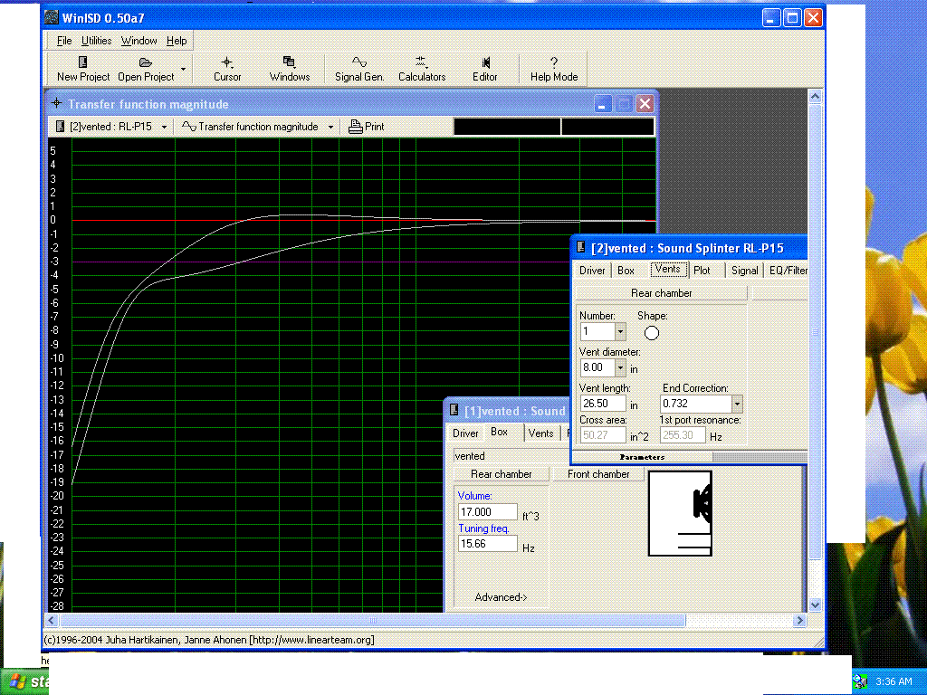The width and height of the screenshot is (927, 695).
Task: Click the system tray clock showing 3:36 AM
Action: pyautogui.click(x=894, y=682)
